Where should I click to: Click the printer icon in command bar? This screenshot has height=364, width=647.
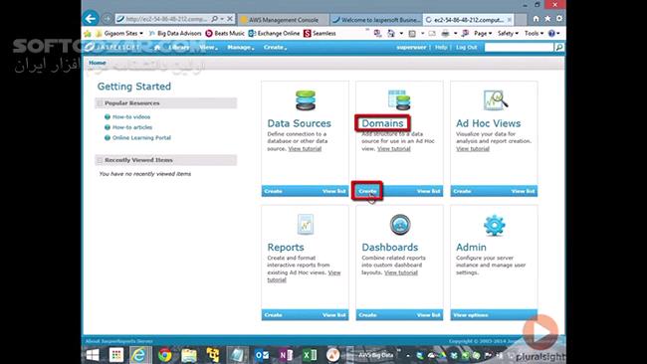tap(445, 34)
